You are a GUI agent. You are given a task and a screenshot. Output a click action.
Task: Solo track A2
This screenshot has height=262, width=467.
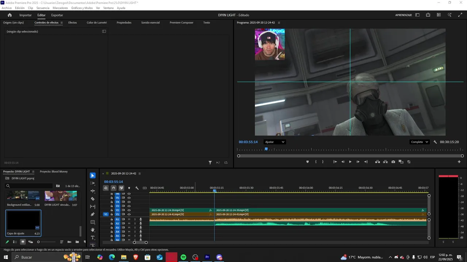[135, 223]
